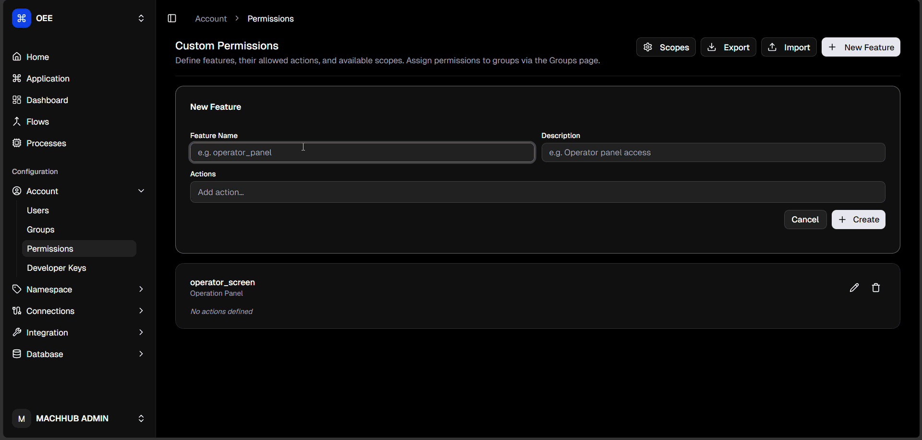Open Users under Account

38,210
